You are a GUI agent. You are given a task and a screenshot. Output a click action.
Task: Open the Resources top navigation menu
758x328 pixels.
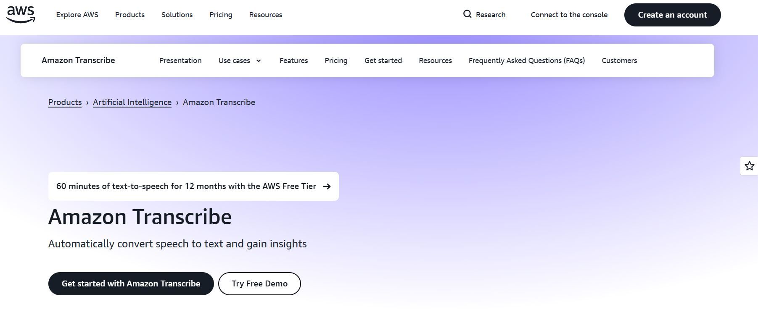coord(265,15)
